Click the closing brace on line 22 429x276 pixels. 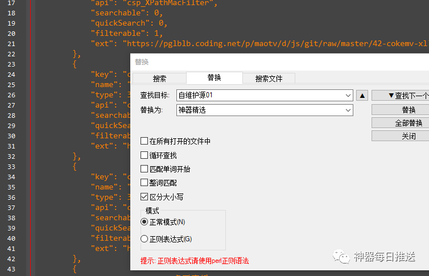coord(77,54)
